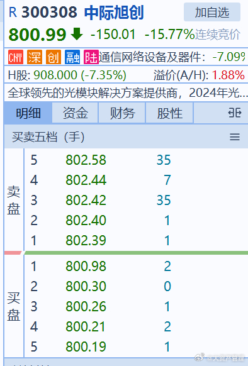248x366 pixels.
Task: Click the percent change -15.77%
Action: [170, 35]
